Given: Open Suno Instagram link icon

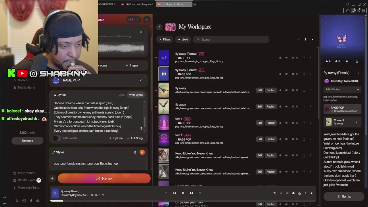Looking at the screenshot, I should pyautogui.click(x=24, y=201).
